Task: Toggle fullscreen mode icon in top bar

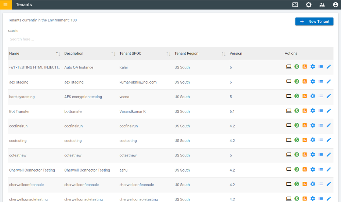Action: 295,5
